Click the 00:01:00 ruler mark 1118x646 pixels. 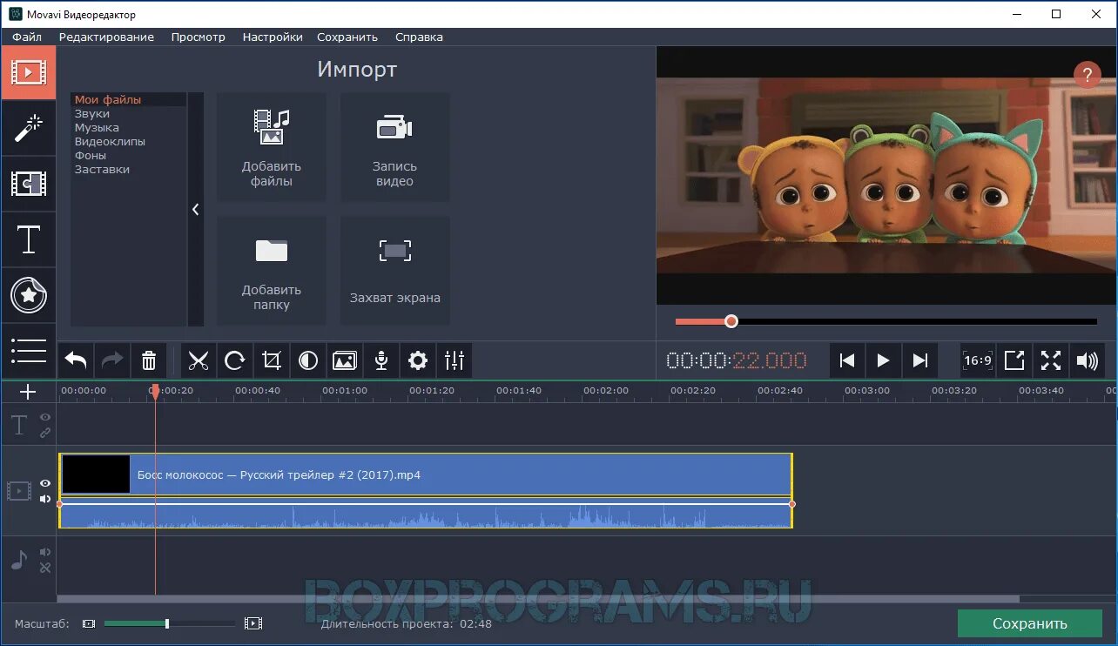[x=345, y=391]
